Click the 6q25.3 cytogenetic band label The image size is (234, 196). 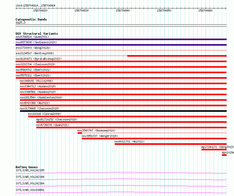point(21,23)
